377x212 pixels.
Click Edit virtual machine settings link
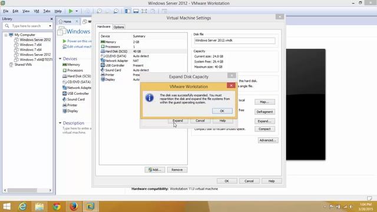tap(80, 47)
